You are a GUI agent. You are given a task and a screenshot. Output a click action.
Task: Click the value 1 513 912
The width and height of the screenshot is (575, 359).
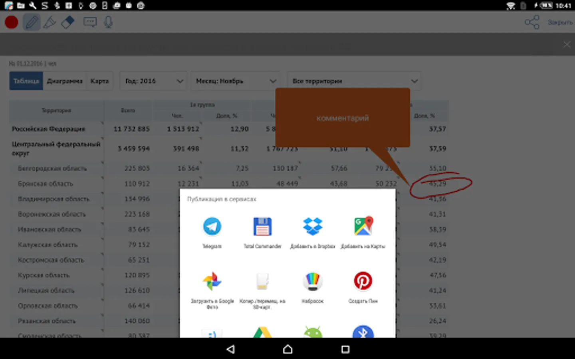[183, 129]
